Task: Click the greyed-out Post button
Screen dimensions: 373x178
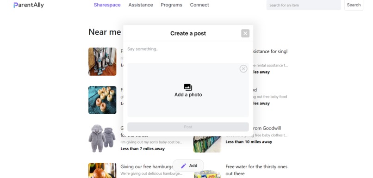Action: (188, 127)
